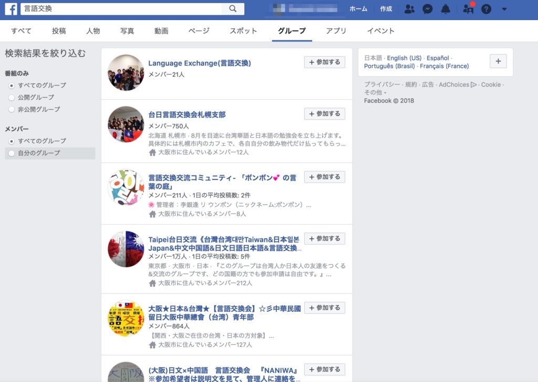The height and width of the screenshot is (382, 538).
Task: Click the search magnifier button
Action: point(233,8)
